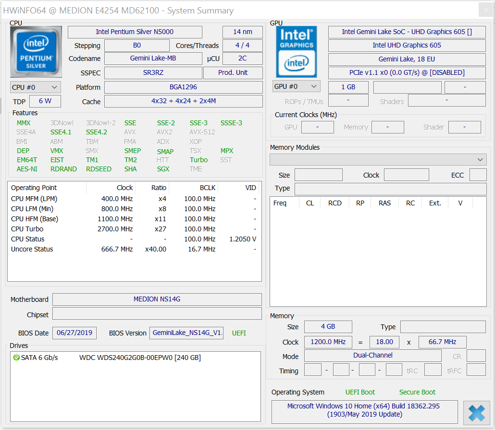The height and width of the screenshot is (430, 495).
Task: Click the memory module Type input field
Action: click(x=391, y=189)
